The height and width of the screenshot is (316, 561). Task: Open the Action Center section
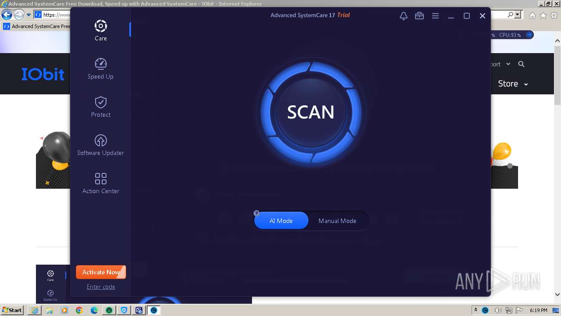pyautogui.click(x=100, y=183)
